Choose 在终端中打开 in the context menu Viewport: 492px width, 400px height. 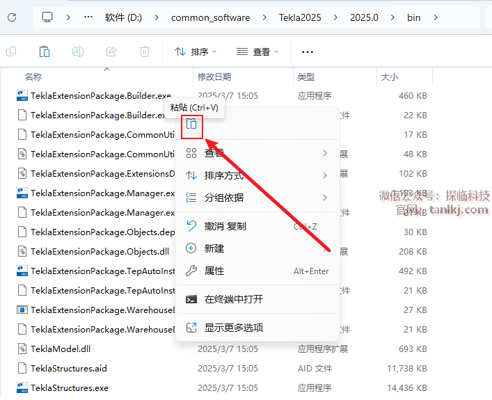click(x=257, y=299)
